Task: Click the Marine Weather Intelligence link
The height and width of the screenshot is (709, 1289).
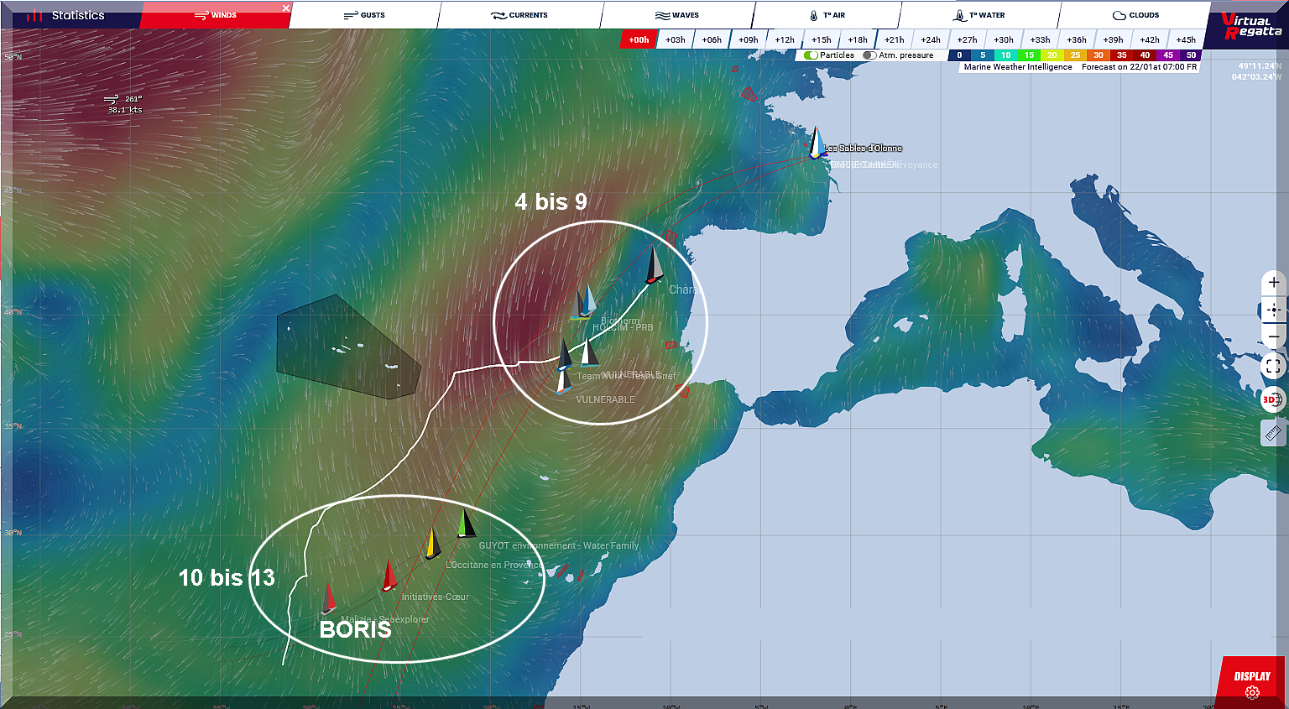Action: click(1017, 67)
